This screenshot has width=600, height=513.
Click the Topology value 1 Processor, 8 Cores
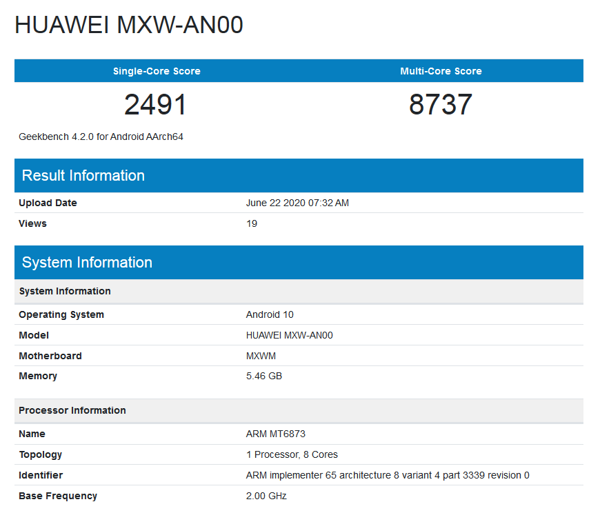(x=292, y=454)
